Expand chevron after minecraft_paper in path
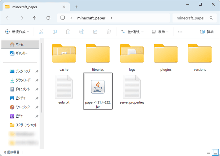This screenshot has width=220, height=156. point(111,18)
